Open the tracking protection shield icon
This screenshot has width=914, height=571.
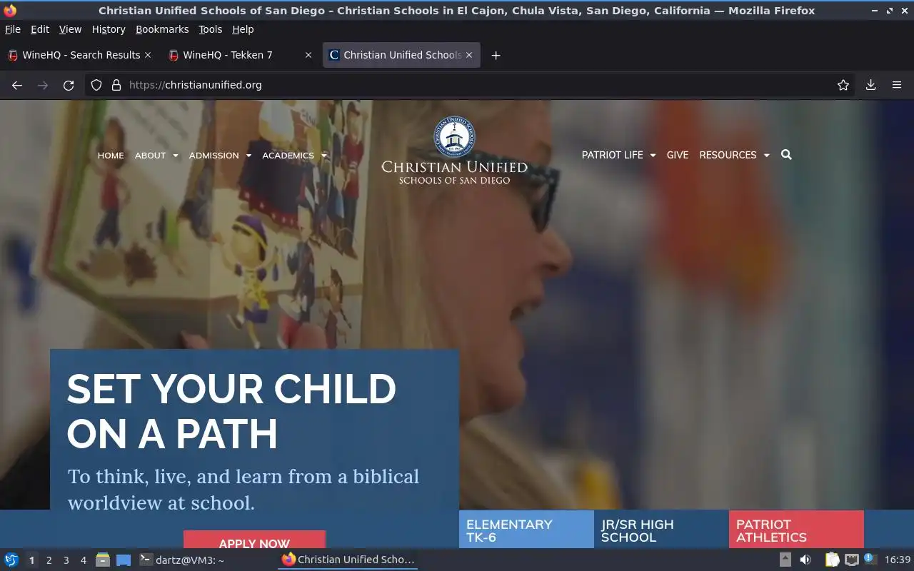[96, 85]
